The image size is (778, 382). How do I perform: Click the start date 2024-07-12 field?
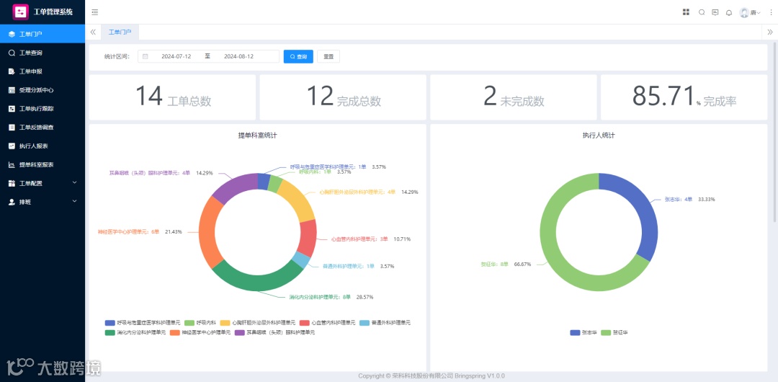coord(176,57)
